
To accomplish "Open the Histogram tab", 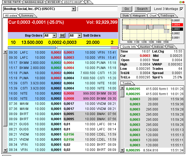I will [x=139, y=16].
